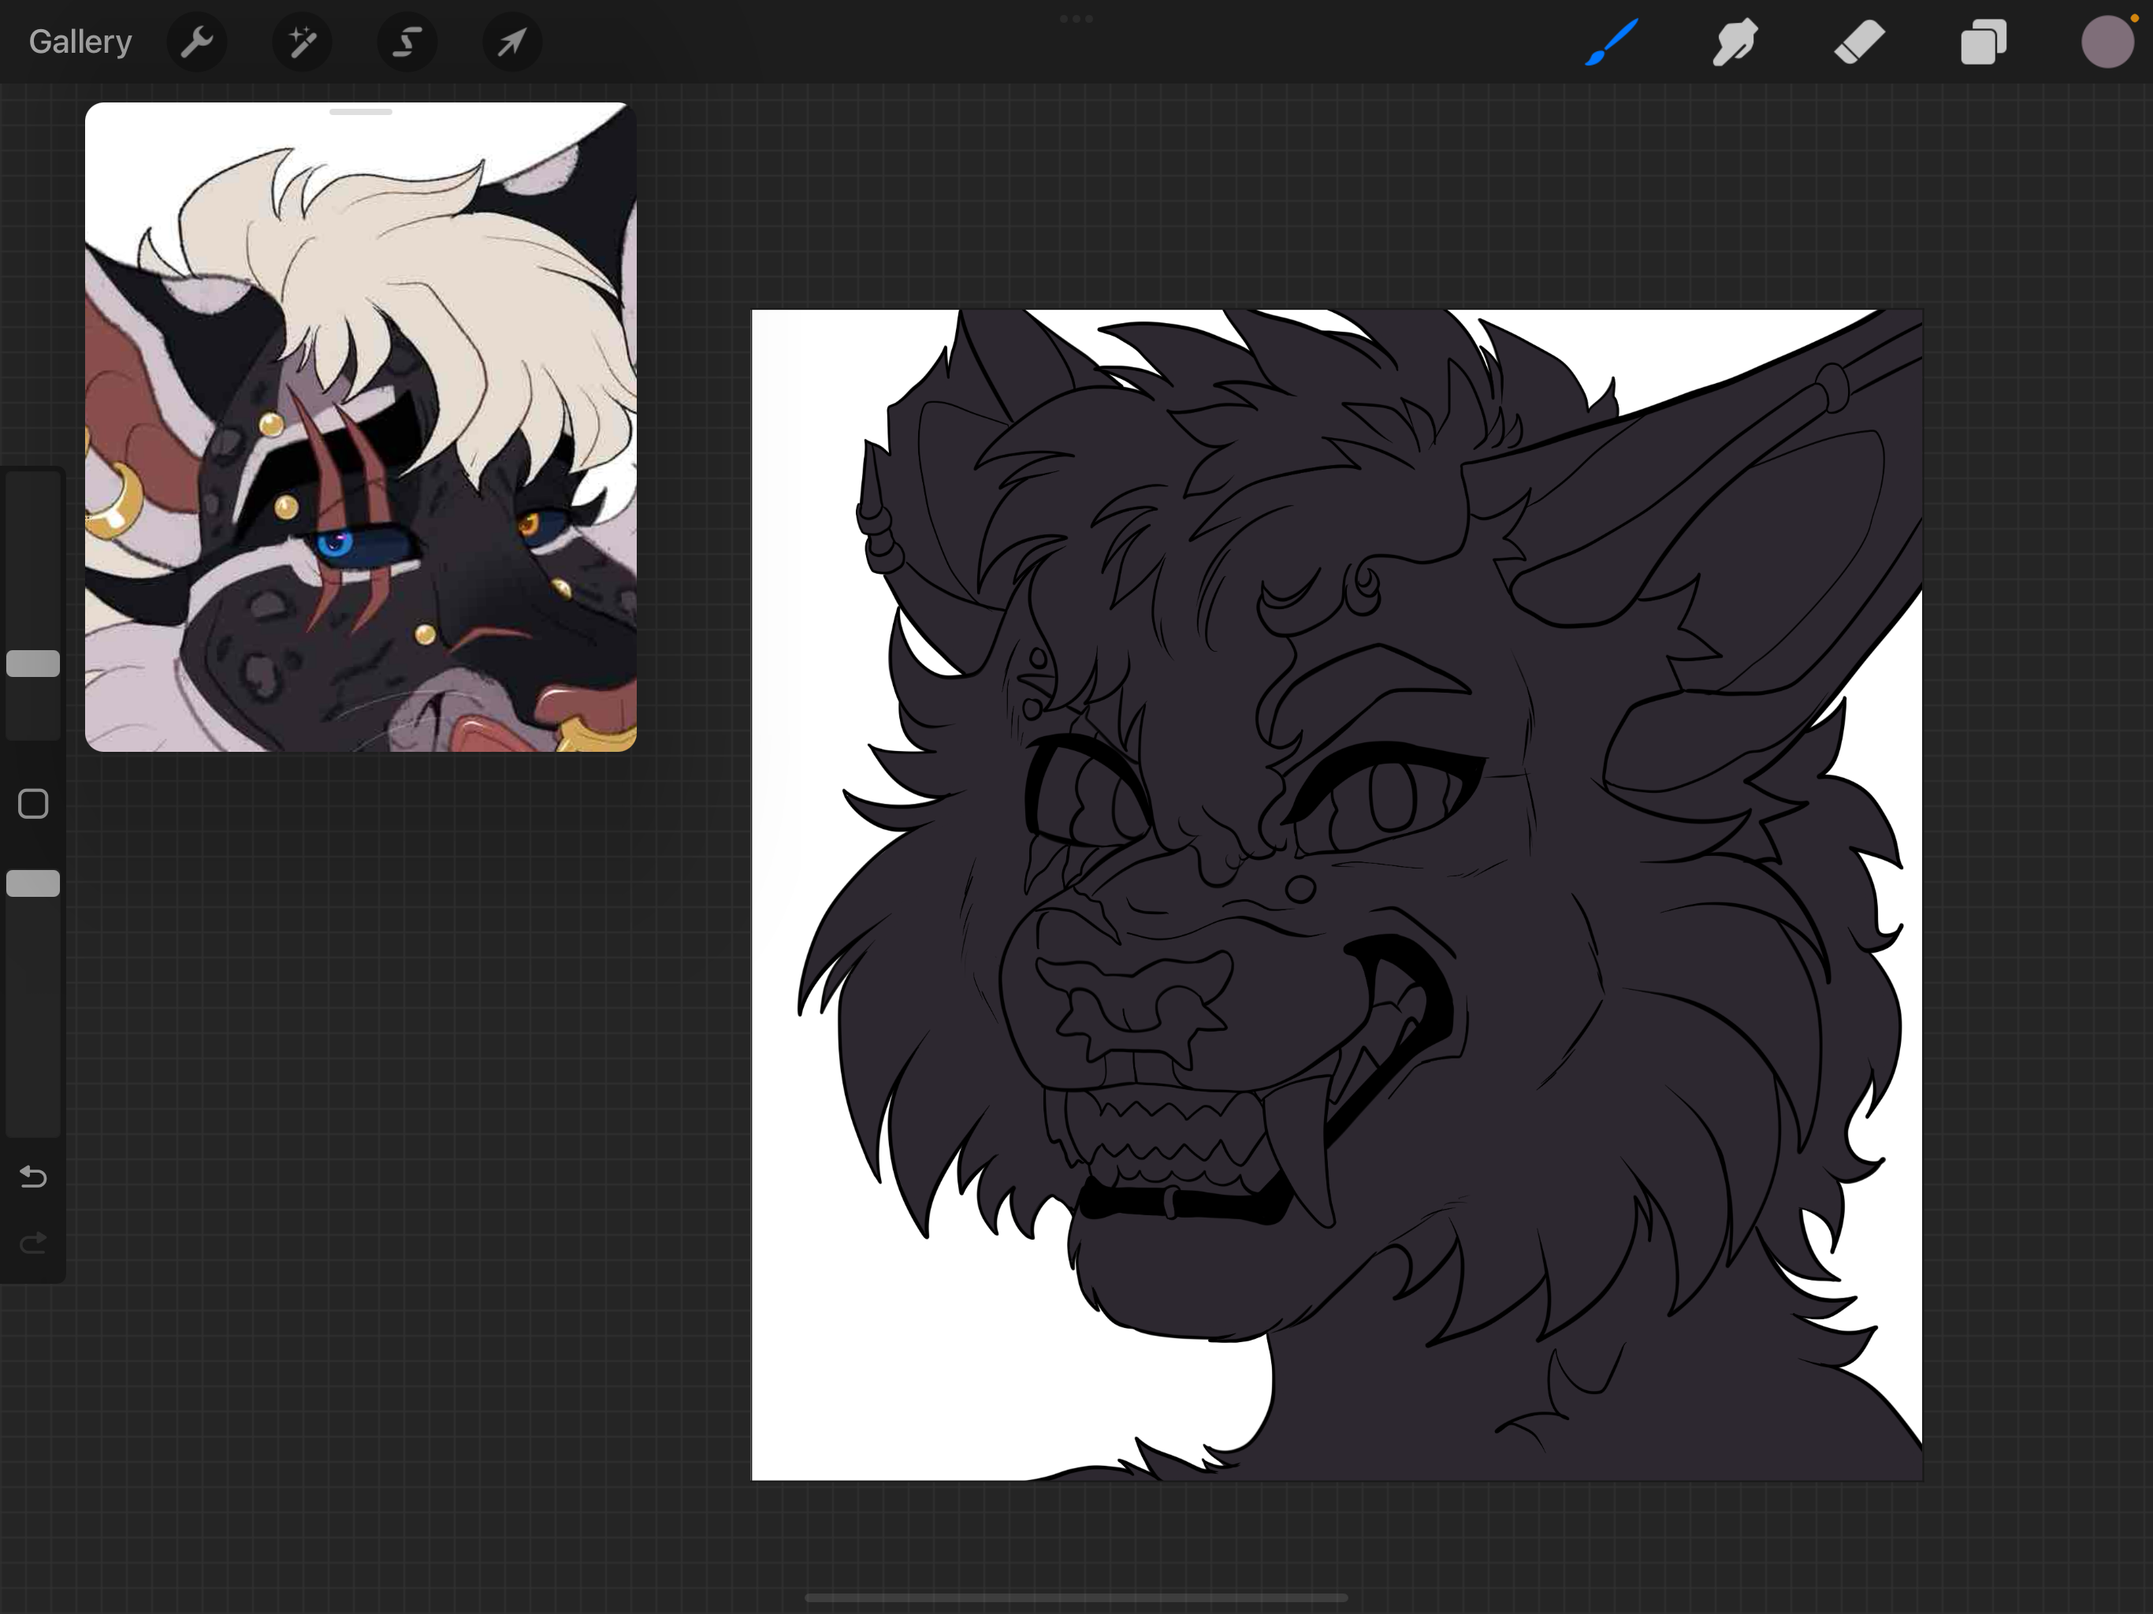
Task: Tap the reference image thumbnail
Action: [x=360, y=428]
